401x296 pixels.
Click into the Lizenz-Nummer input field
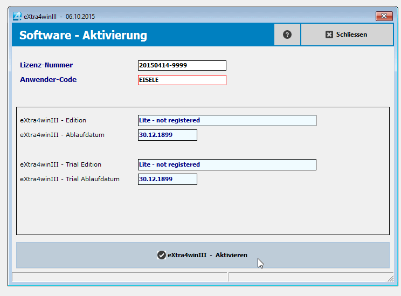[182, 65]
